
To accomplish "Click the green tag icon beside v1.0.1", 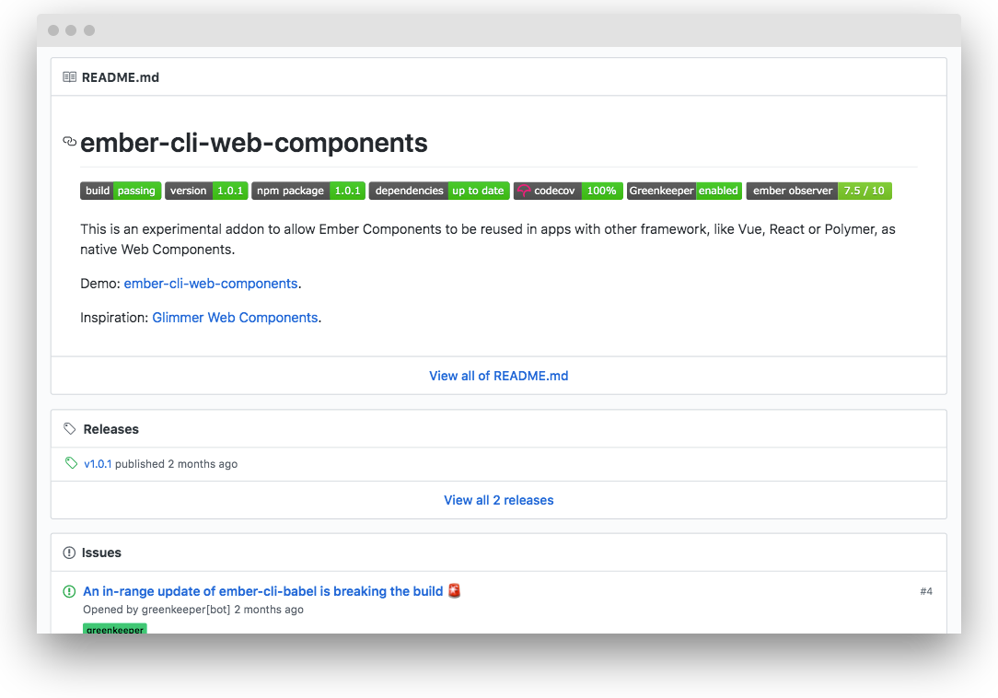I will click(71, 463).
